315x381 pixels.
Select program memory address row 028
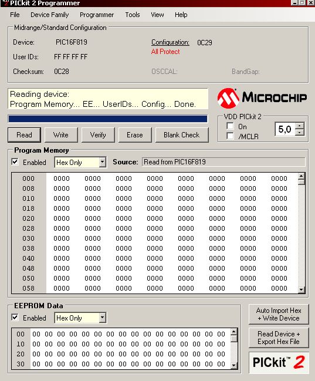tap(28, 228)
